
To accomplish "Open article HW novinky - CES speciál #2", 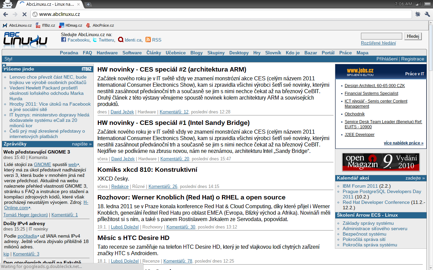I will tap(172, 70).
